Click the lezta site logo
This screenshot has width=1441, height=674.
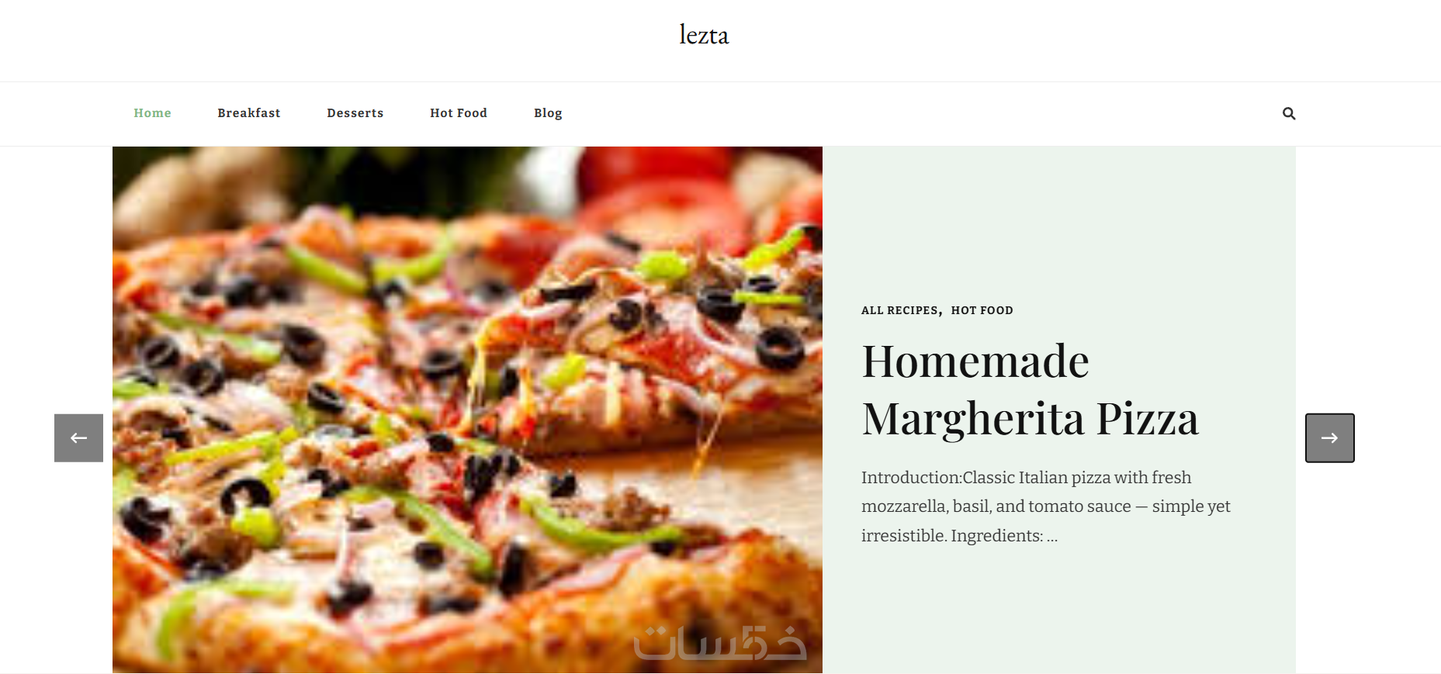[704, 35]
